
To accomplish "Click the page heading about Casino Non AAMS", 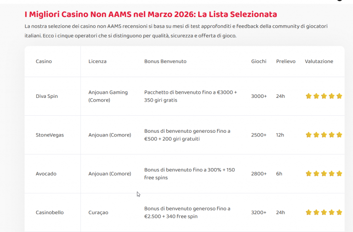I will (151, 14).
